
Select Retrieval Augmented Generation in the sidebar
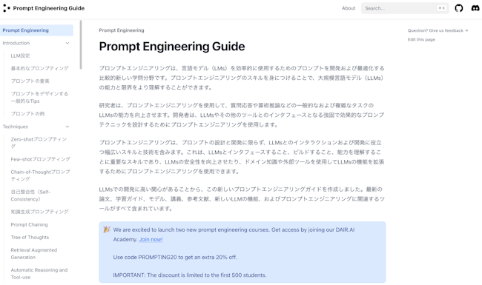pos(34,254)
